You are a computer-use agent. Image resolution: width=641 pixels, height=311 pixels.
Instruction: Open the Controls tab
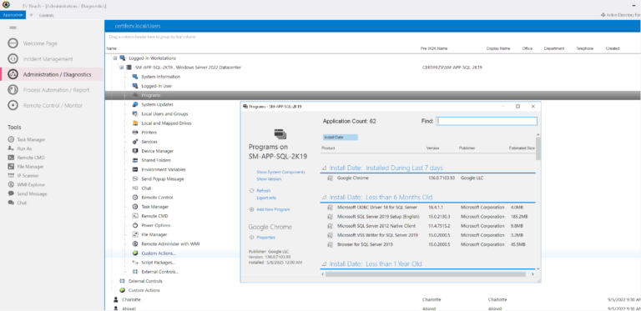click(x=46, y=16)
